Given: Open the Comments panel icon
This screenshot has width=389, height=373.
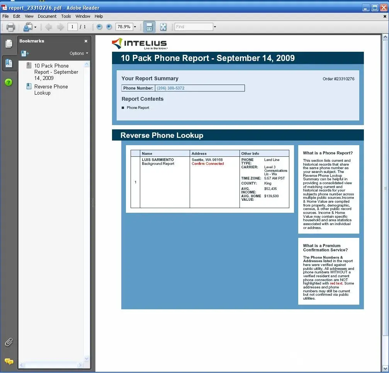Looking at the screenshot, I should [x=8, y=361].
